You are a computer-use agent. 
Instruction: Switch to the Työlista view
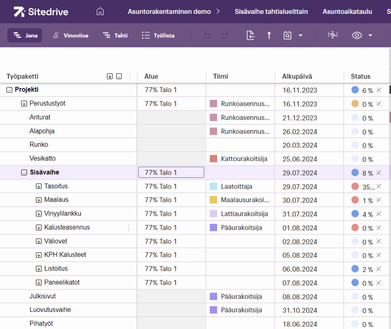click(x=158, y=35)
